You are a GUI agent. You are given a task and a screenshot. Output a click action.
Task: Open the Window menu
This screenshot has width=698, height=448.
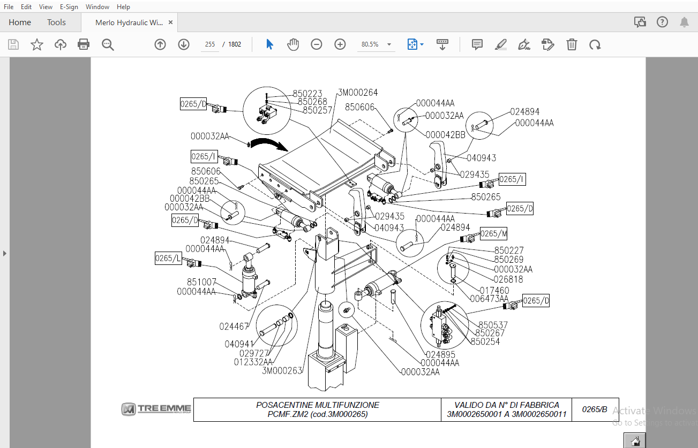(x=97, y=6)
